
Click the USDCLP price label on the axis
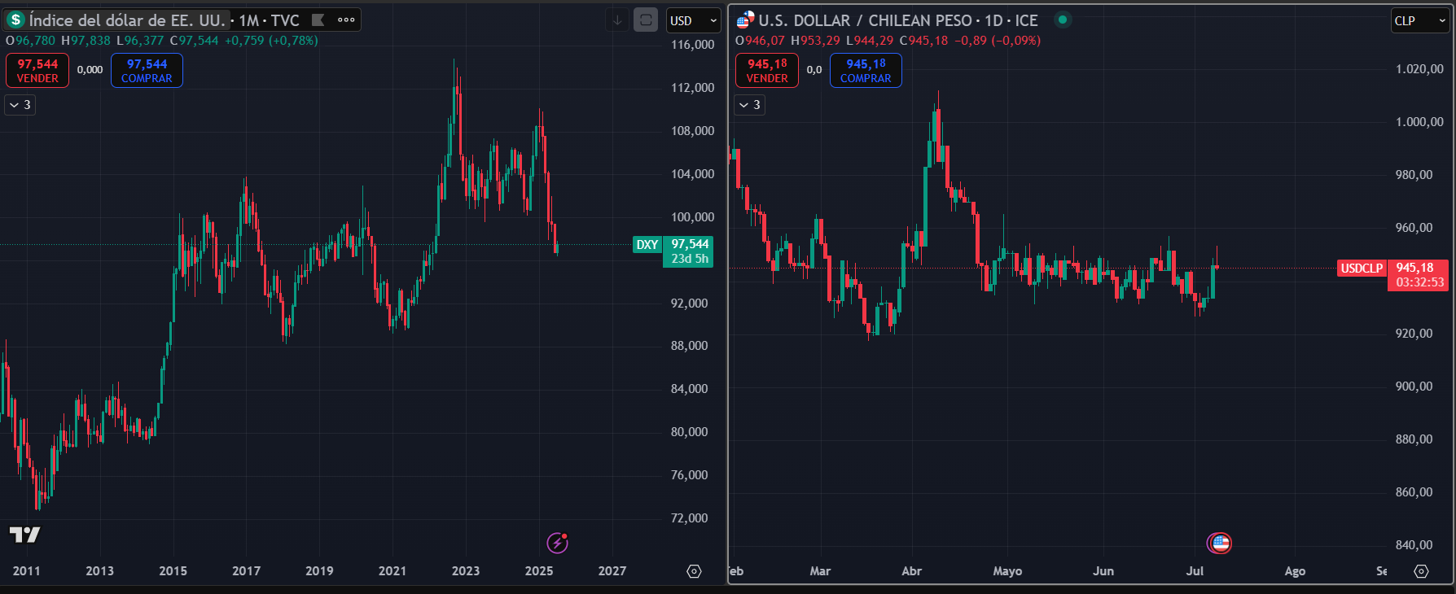point(1362,268)
